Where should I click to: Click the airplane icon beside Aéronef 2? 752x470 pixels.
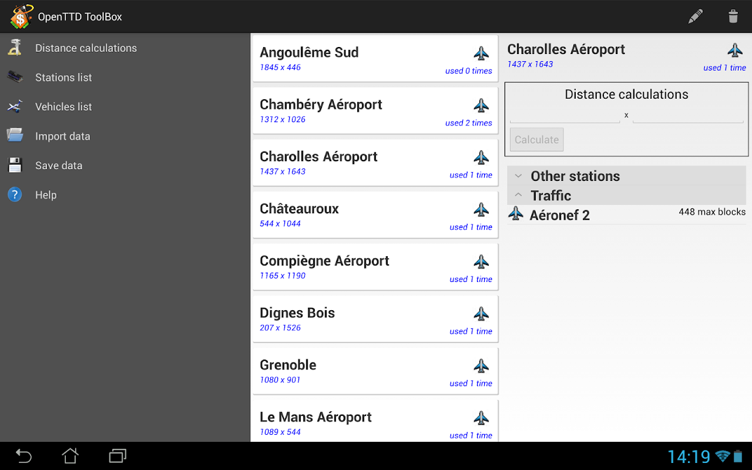pos(516,214)
